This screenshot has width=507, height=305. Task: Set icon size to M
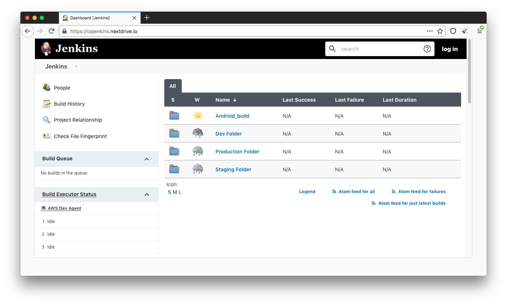175,192
